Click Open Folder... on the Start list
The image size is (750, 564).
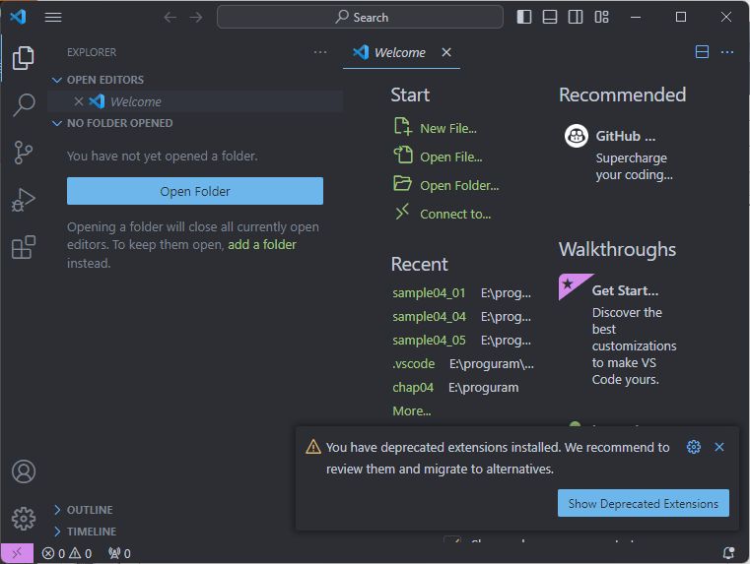[x=446, y=185]
